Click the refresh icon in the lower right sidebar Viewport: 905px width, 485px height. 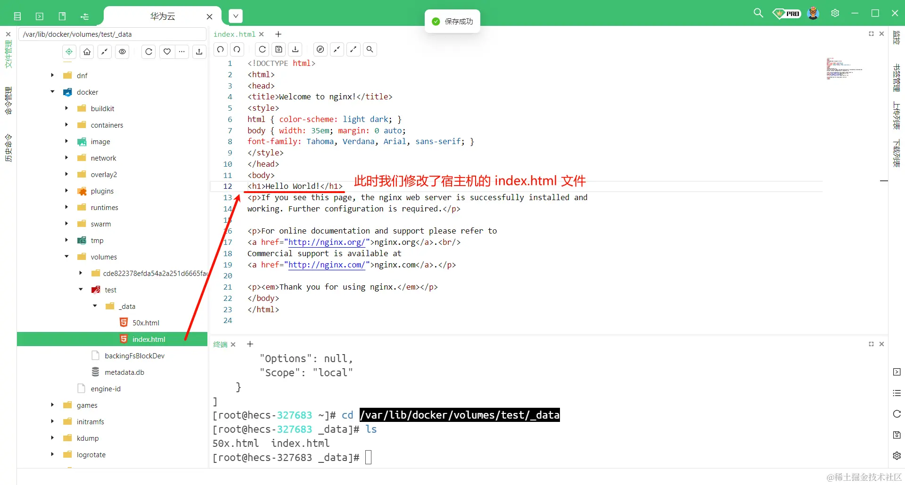[897, 414]
